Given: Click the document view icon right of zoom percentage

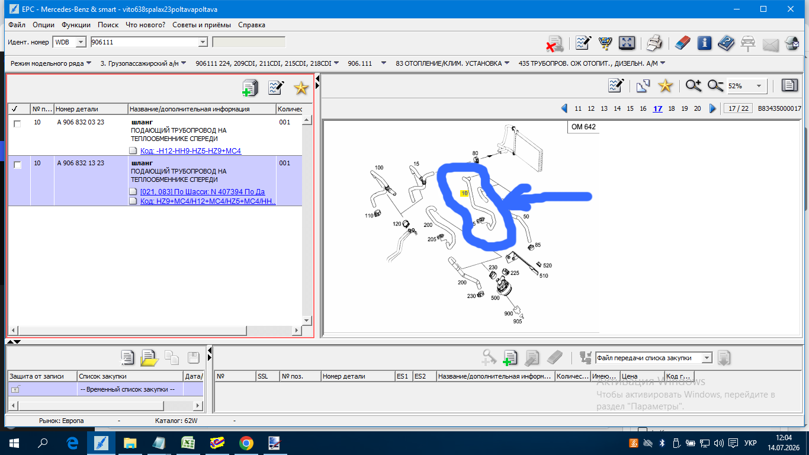Looking at the screenshot, I should pos(789,86).
